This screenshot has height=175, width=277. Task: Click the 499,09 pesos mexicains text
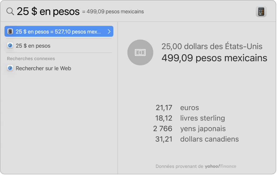click(x=214, y=58)
